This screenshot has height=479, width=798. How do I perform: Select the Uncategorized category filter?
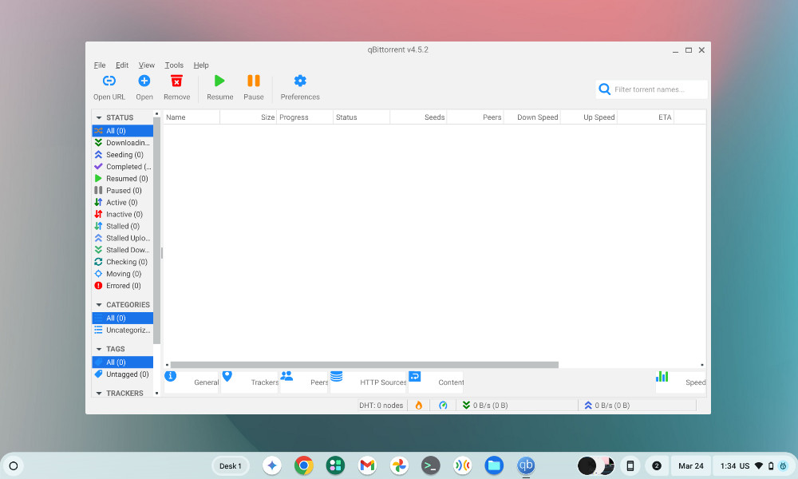coord(123,330)
